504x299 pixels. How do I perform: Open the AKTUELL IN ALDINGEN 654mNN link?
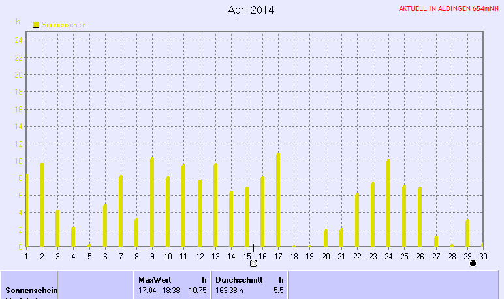point(449,9)
